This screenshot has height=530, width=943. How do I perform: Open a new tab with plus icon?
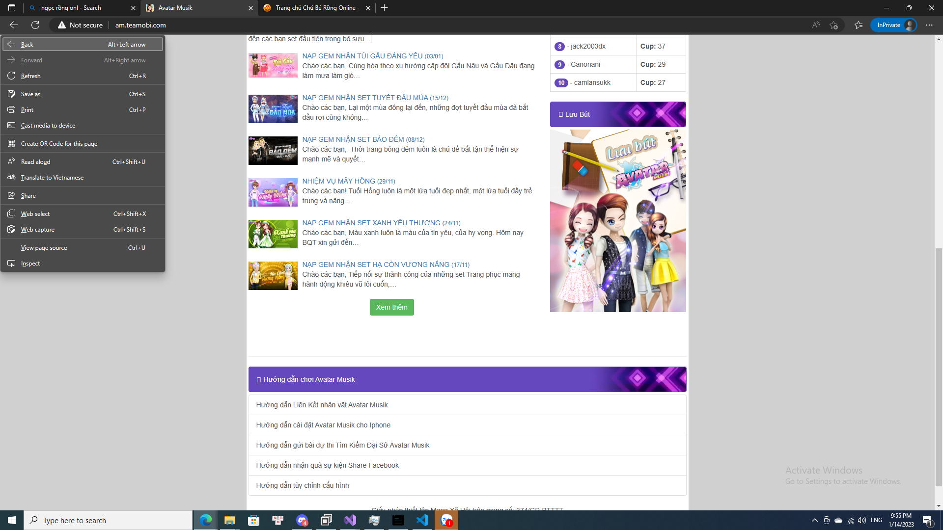click(385, 8)
